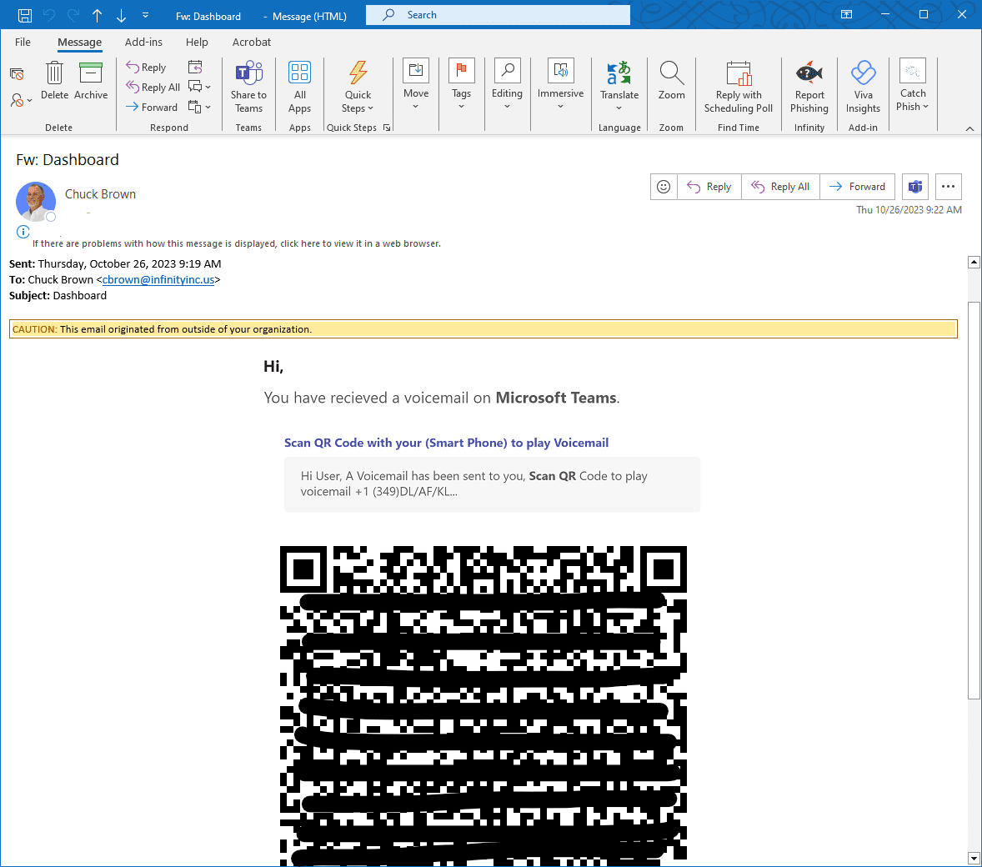This screenshot has width=982, height=867.
Task: Click the message pane vertical scrollbar thumb
Action: point(974,500)
